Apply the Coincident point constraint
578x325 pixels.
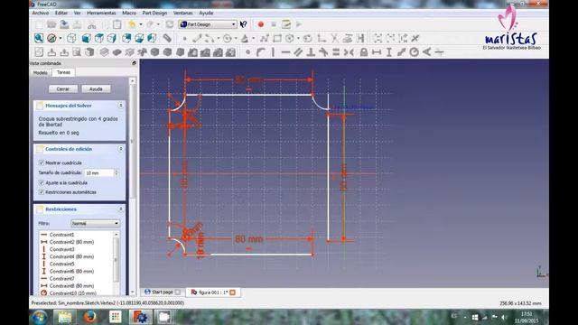click(x=247, y=52)
